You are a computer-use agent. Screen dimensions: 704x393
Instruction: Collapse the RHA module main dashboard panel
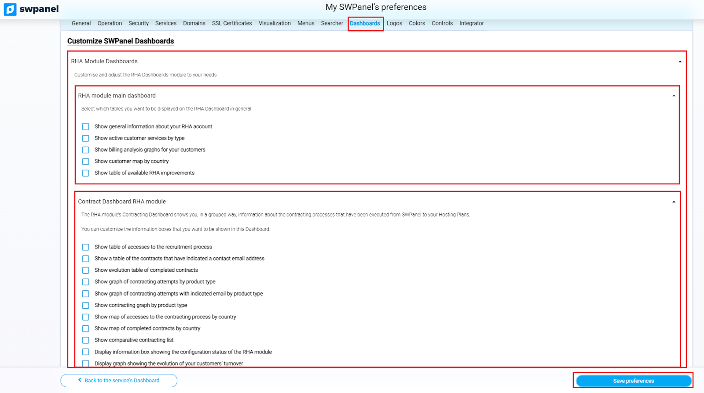point(674,96)
